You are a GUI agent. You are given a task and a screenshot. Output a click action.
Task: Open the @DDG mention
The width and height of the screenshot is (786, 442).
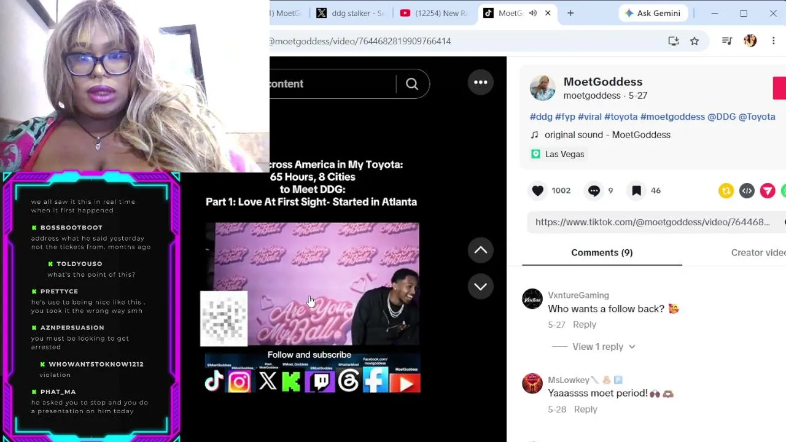[722, 117]
